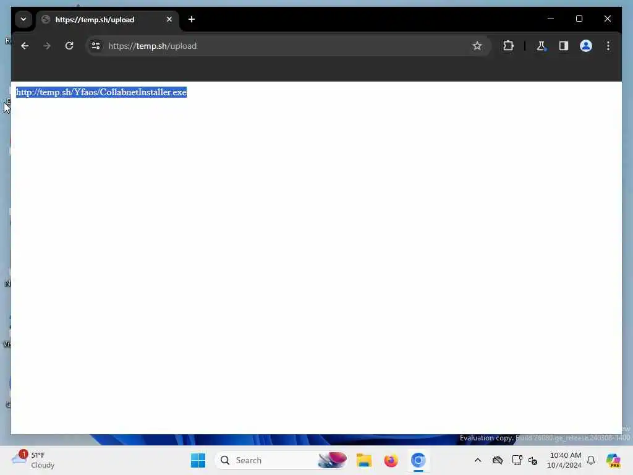Select the Chrome taskbar icon
This screenshot has height=475, width=633.
[418, 460]
